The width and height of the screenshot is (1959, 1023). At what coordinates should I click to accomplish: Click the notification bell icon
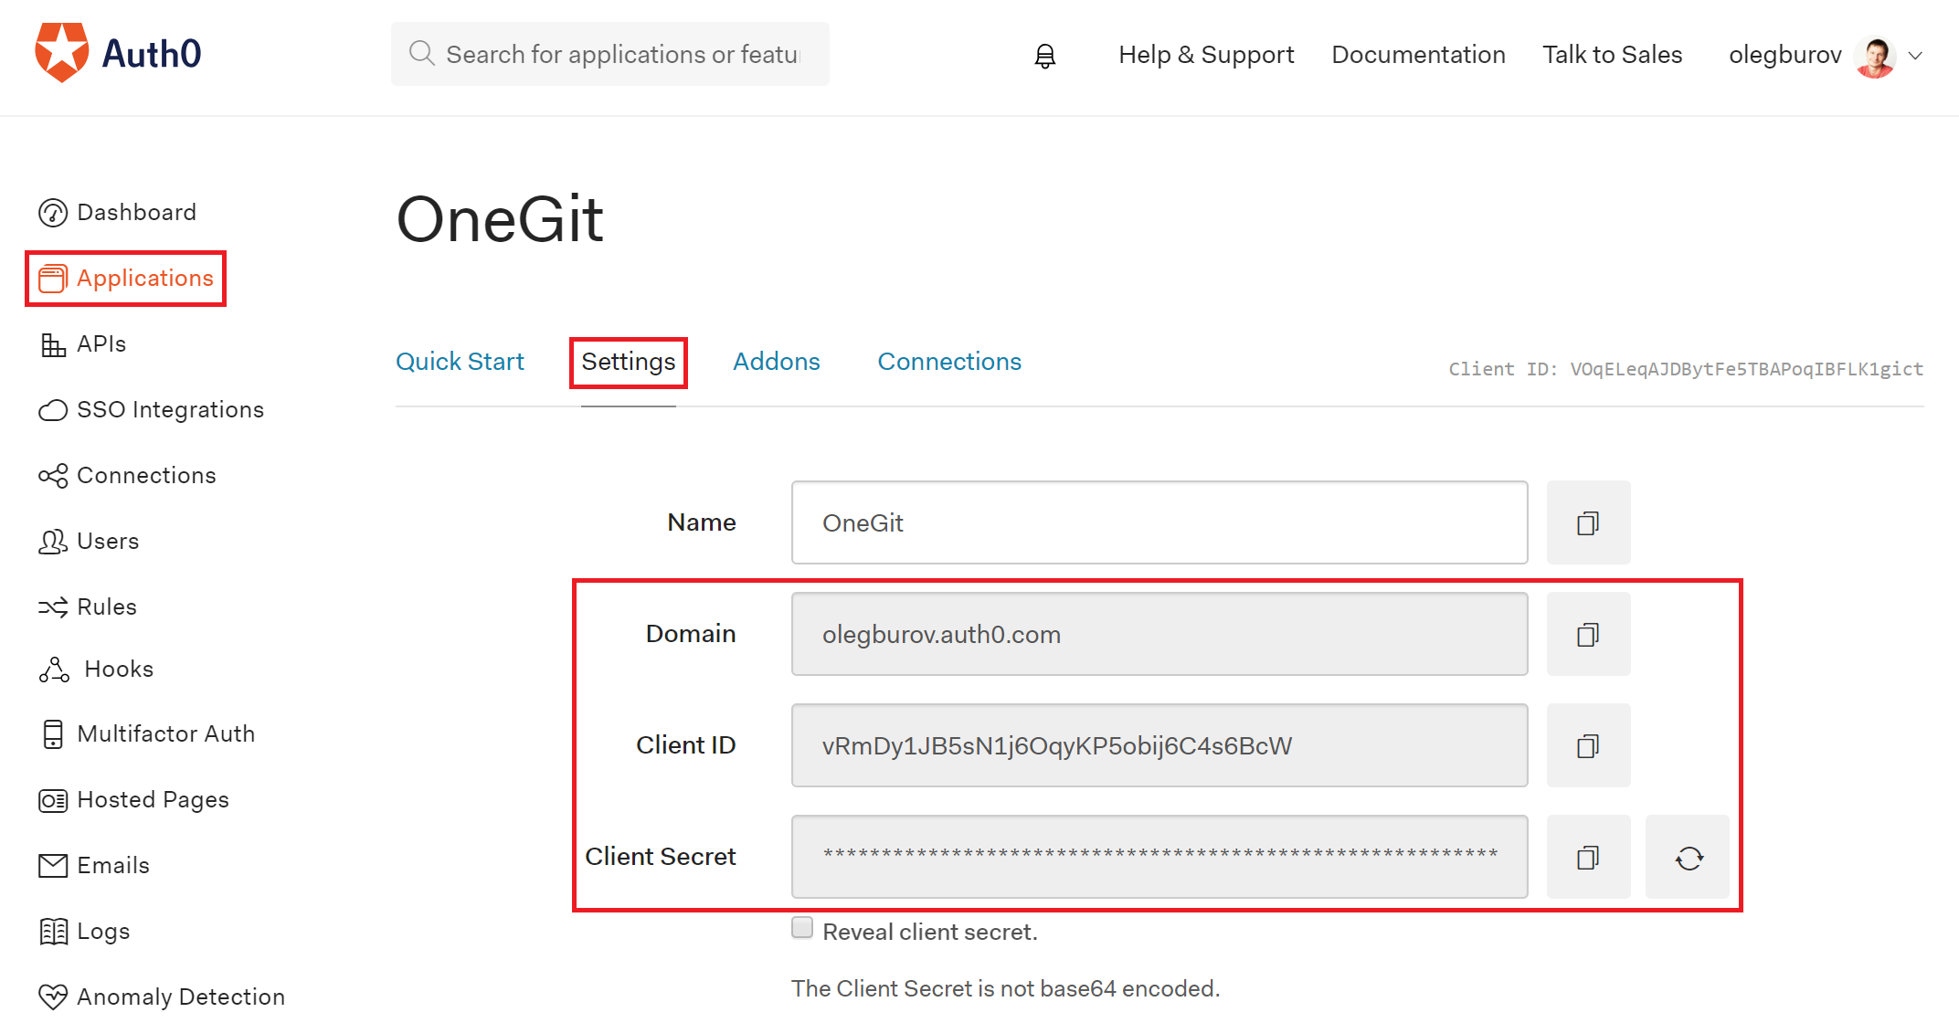point(1044,56)
